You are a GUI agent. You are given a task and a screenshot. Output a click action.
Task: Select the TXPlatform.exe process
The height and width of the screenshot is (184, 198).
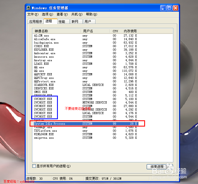[x=86, y=131]
